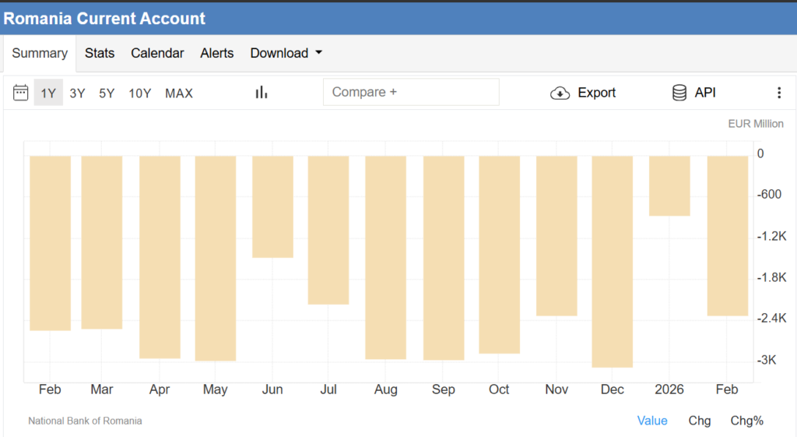This screenshot has height=437, width=797.
Task: Click the December bar in chart
Action: click(612, 261)
